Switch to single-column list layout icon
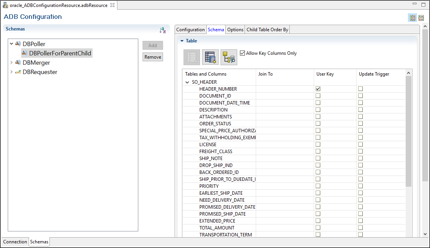 pos(421,18)
